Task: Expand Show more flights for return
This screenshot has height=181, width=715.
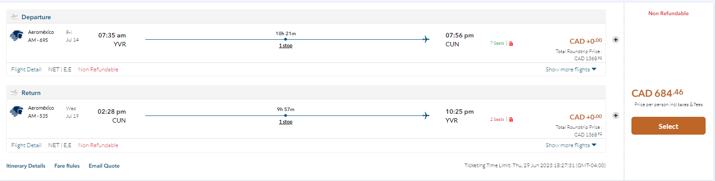Action: pos(571,145)
